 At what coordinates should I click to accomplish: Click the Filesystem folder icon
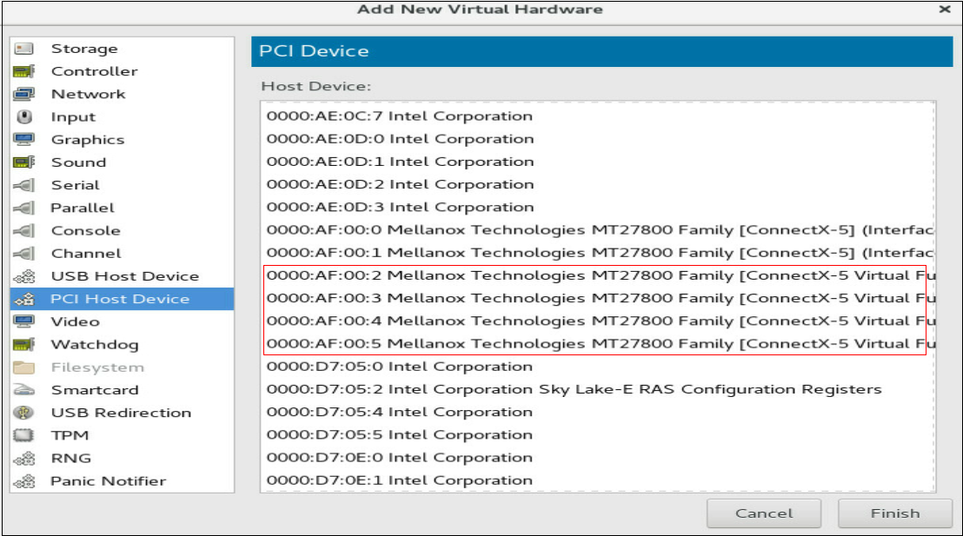(x=24, y=367)
